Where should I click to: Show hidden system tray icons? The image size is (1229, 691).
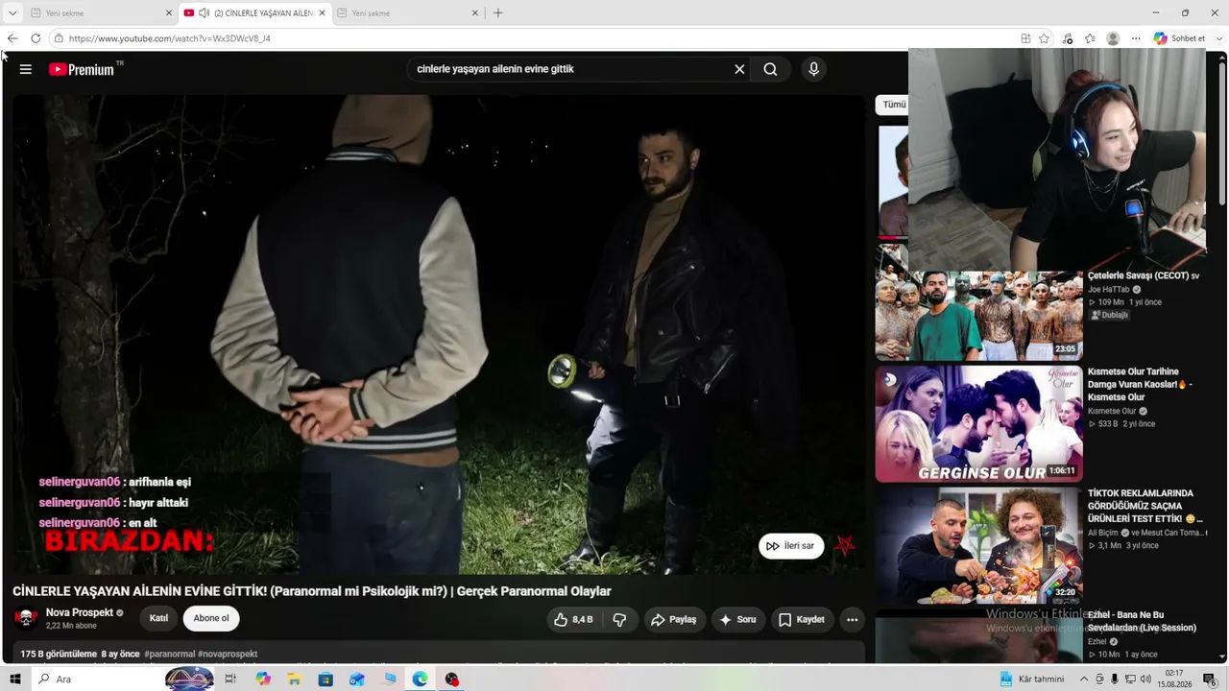coord(1084,679)
